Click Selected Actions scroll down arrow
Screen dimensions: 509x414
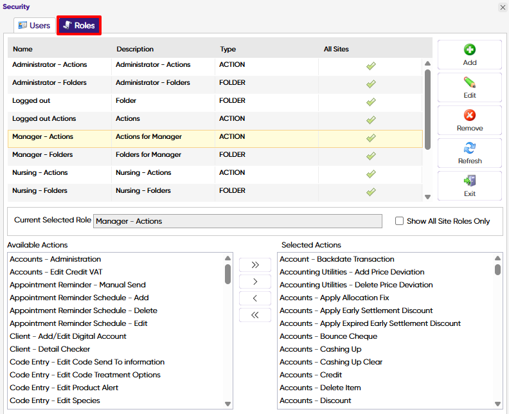(497, 404)
